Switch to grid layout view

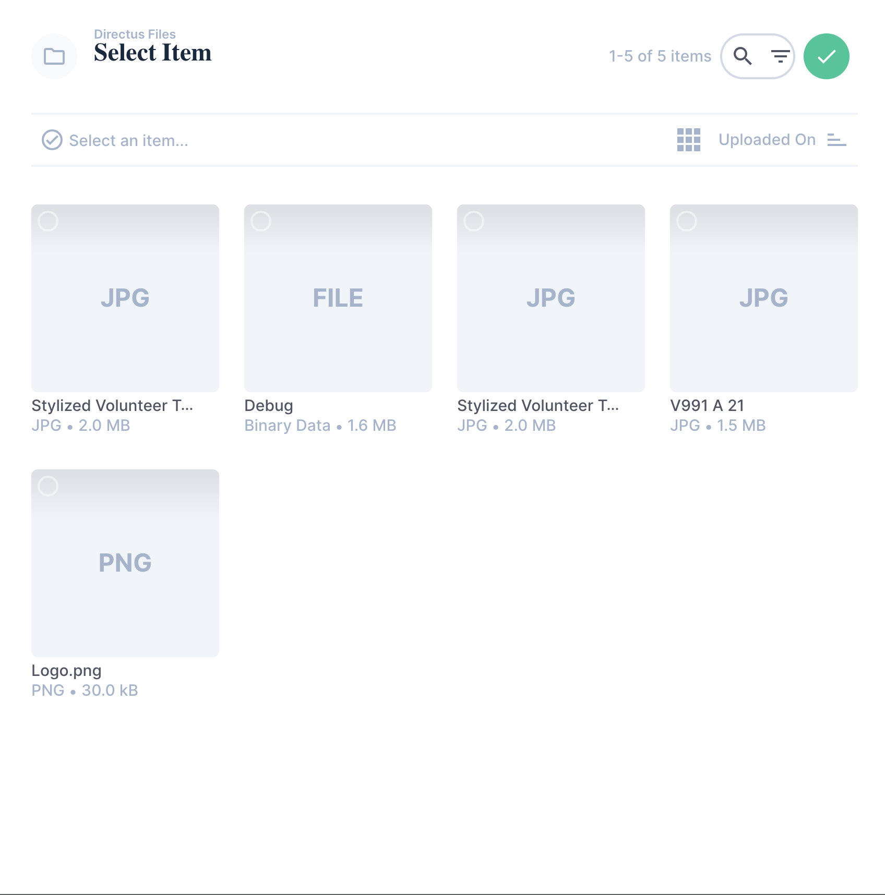688,140
